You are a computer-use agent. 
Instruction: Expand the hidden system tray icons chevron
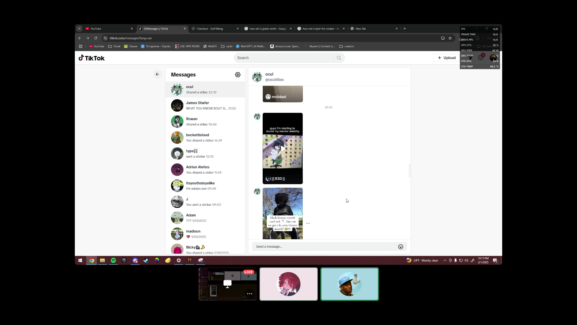[x=445, y=261]
